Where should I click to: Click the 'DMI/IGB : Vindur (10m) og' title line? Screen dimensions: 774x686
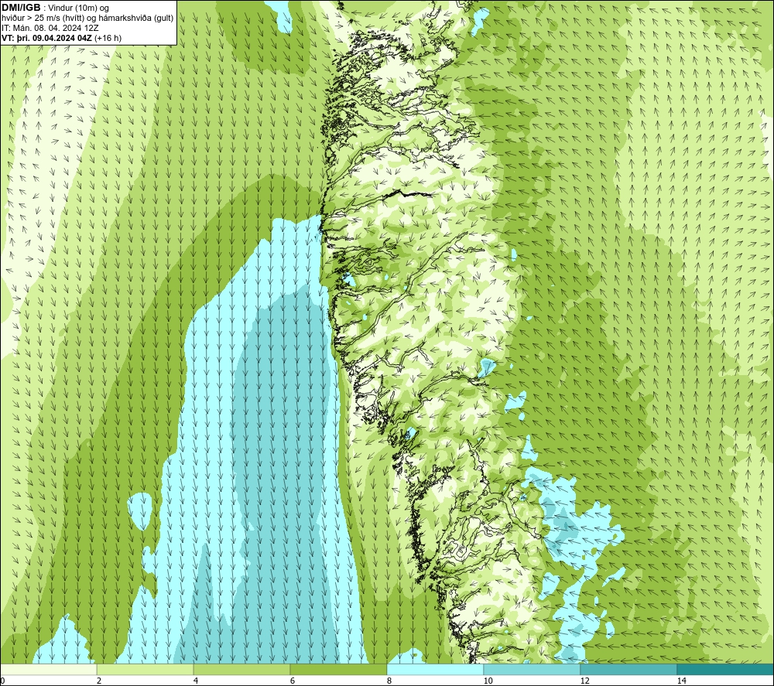[x=55, y=8]
